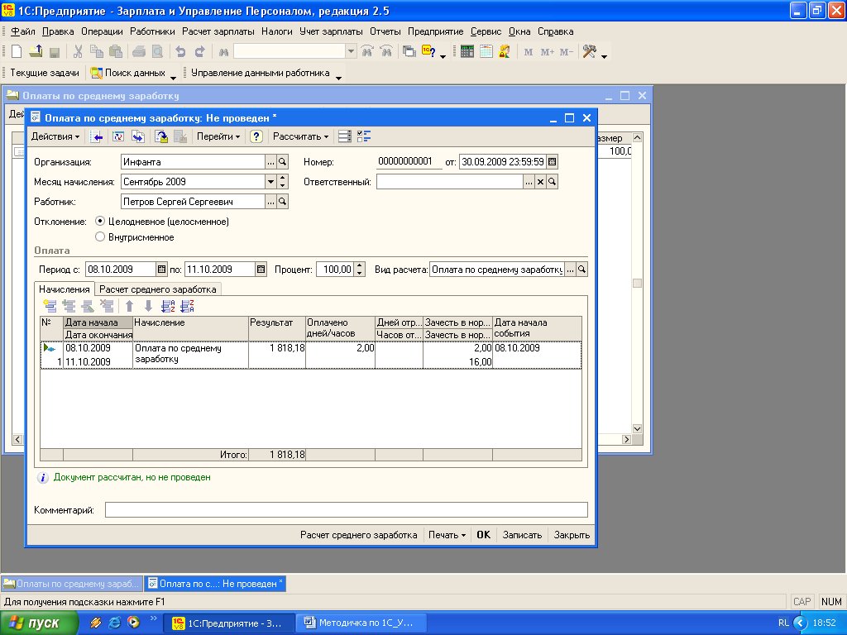This screenshot has width=847, height=635.
Task: Click the binoculars Find icon
Action: click(223, 52)
